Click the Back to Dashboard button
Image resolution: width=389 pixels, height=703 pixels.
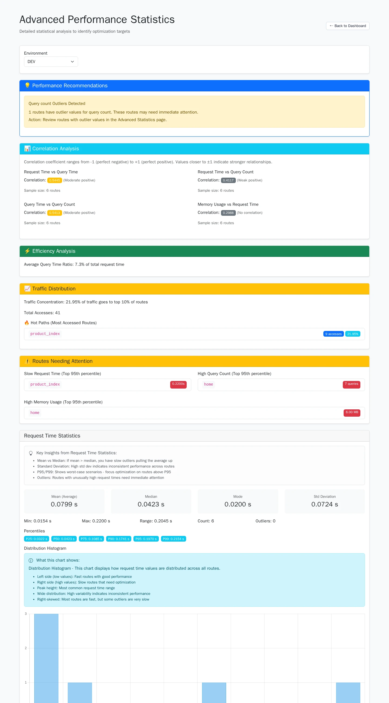(347, 26)
